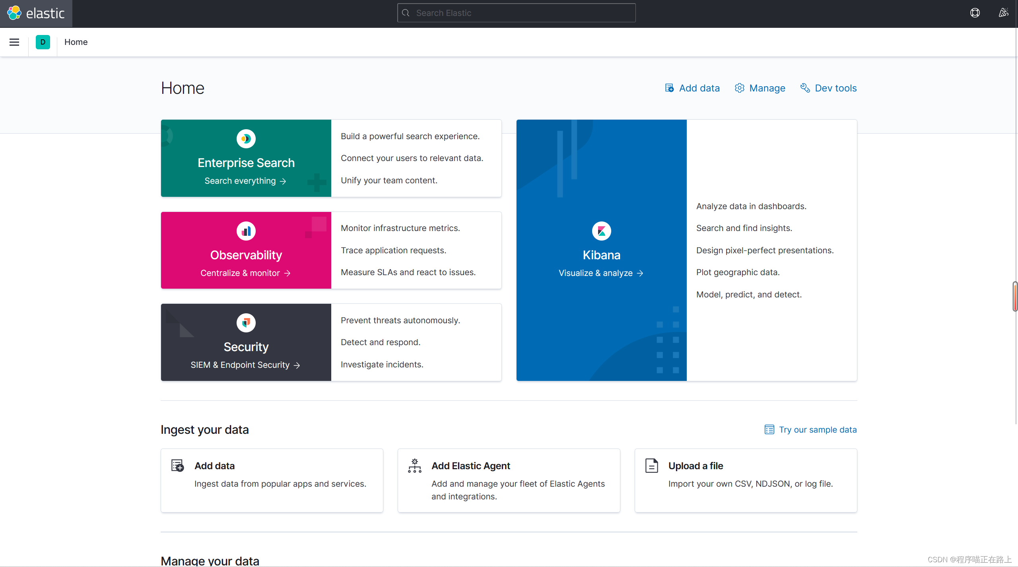1018x567 pixels.
Task: Click the Observability bar-chart icon
Action: click(x=246, y=231)
